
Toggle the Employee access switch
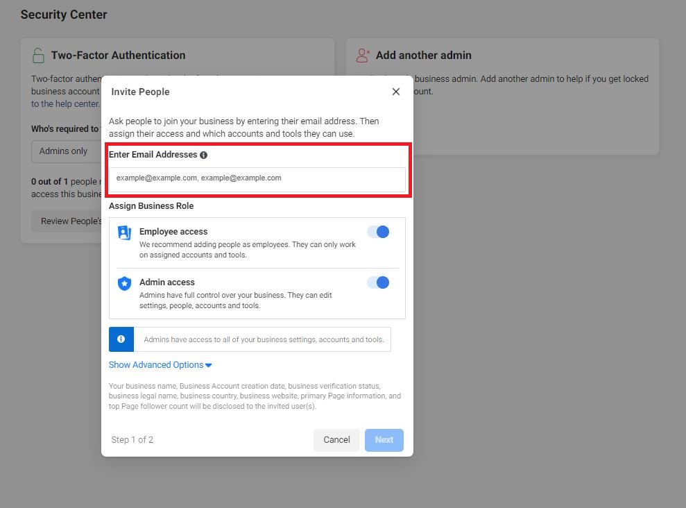point(378,232)
